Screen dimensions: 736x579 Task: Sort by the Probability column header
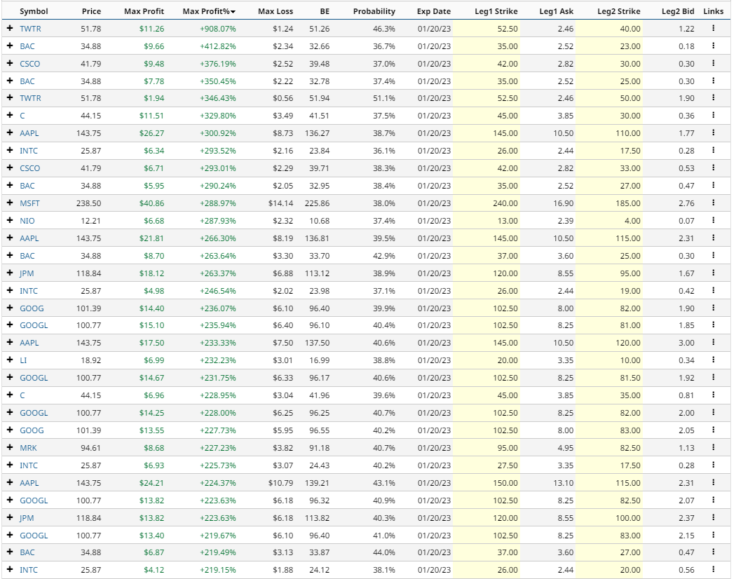[x=374, y=11]
